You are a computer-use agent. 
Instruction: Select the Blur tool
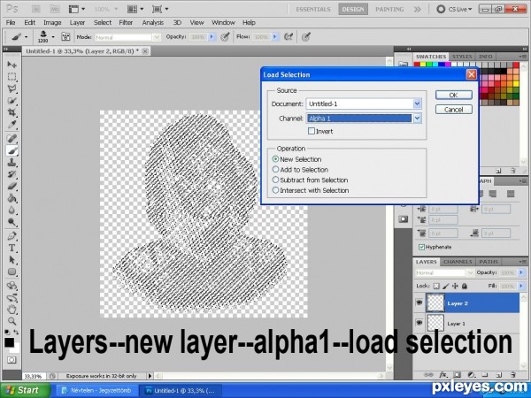tap(12, 210)
